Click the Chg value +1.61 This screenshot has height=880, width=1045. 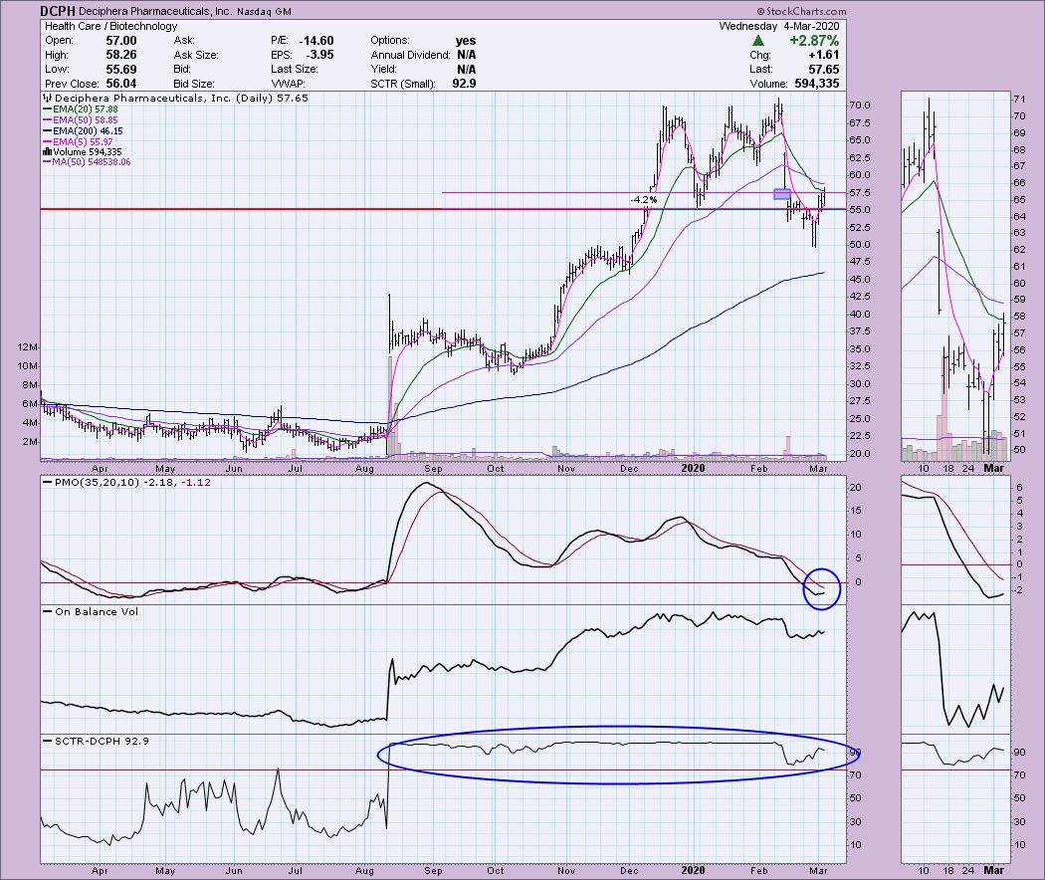[823, 55]
